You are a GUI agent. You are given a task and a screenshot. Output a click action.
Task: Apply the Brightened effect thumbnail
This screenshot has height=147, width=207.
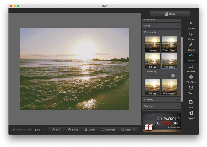tap(169, 87)
